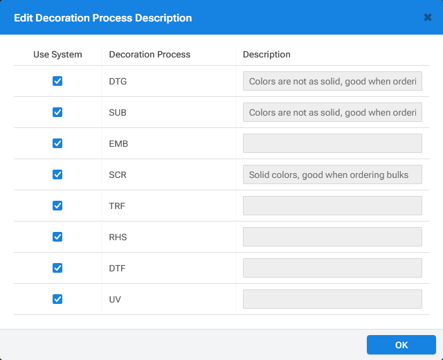Uncheck Use System for SUB
The height and width of the screenshot is (360, 443).
coord(57,112)
